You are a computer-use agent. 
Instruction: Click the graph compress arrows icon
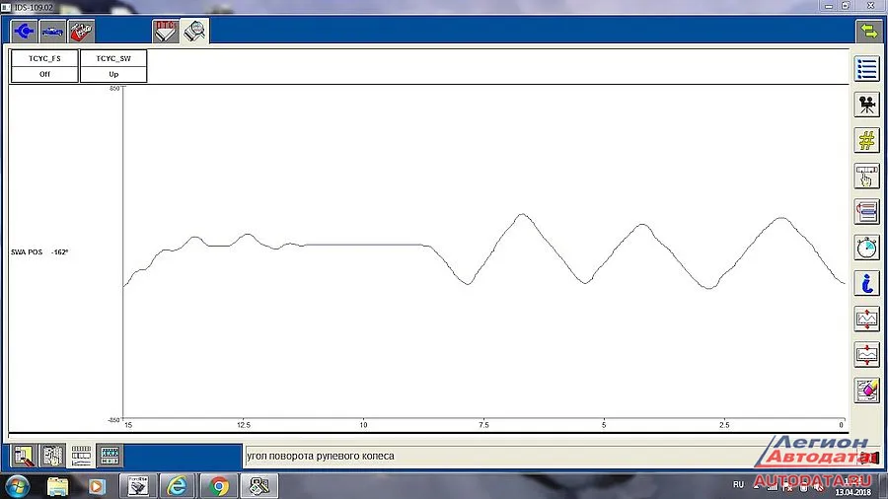(866, 354)
